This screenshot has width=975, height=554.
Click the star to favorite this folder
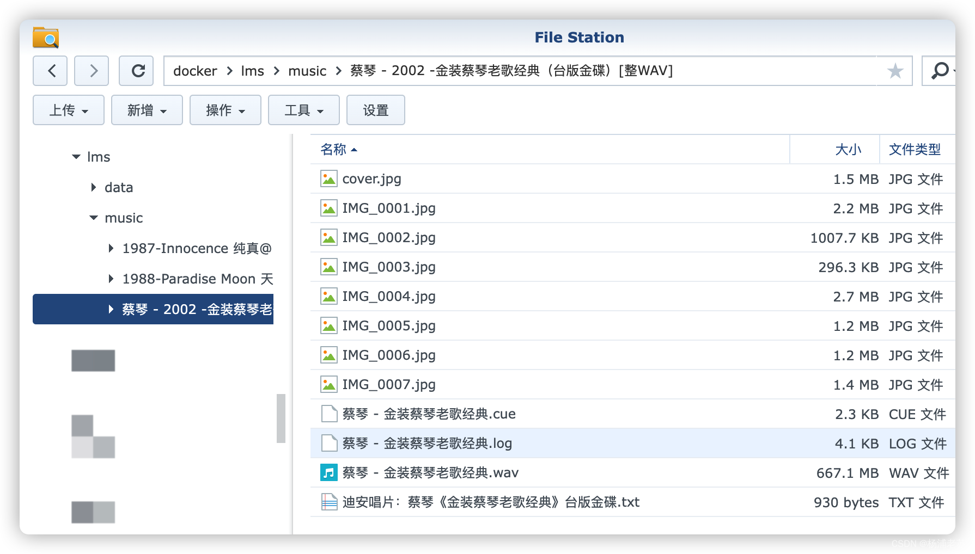[894, 71]
